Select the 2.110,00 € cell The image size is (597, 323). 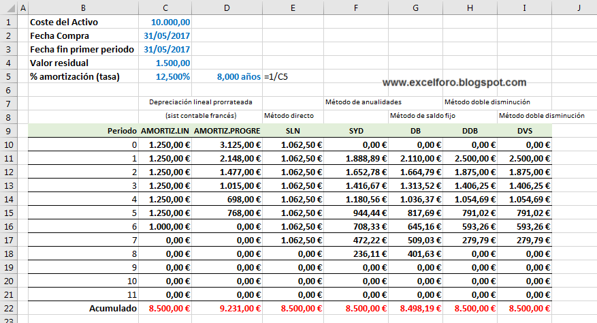coord(416,158)
